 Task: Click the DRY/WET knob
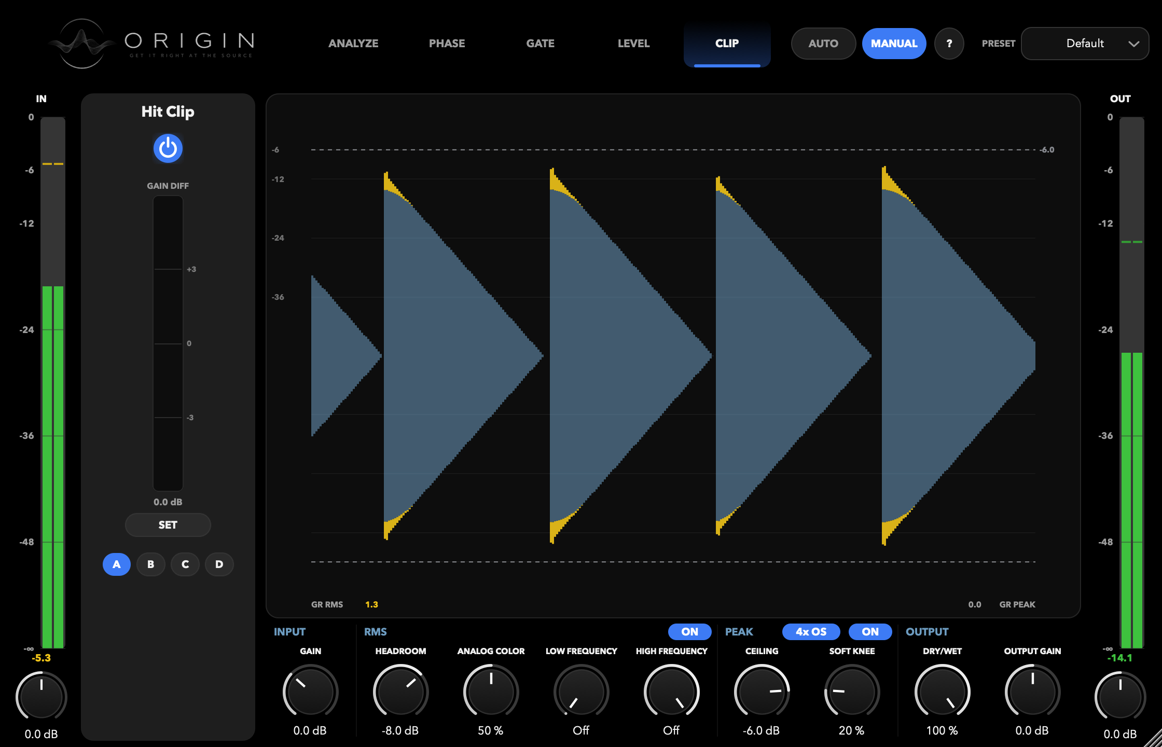(942, 692)
